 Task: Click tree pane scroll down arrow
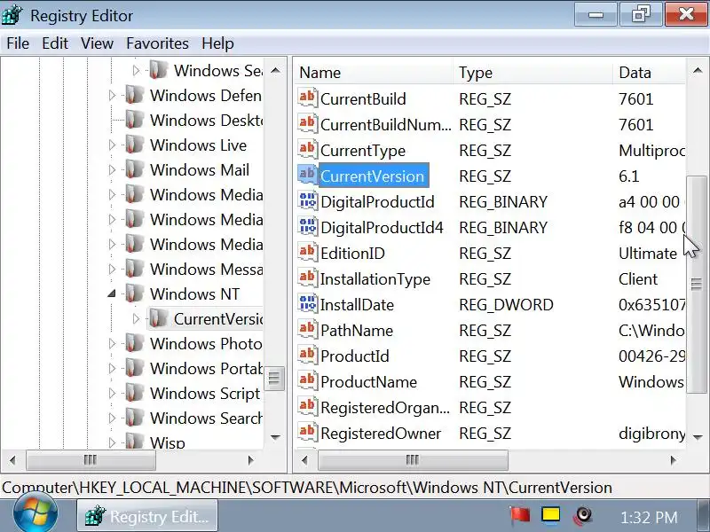275,437
